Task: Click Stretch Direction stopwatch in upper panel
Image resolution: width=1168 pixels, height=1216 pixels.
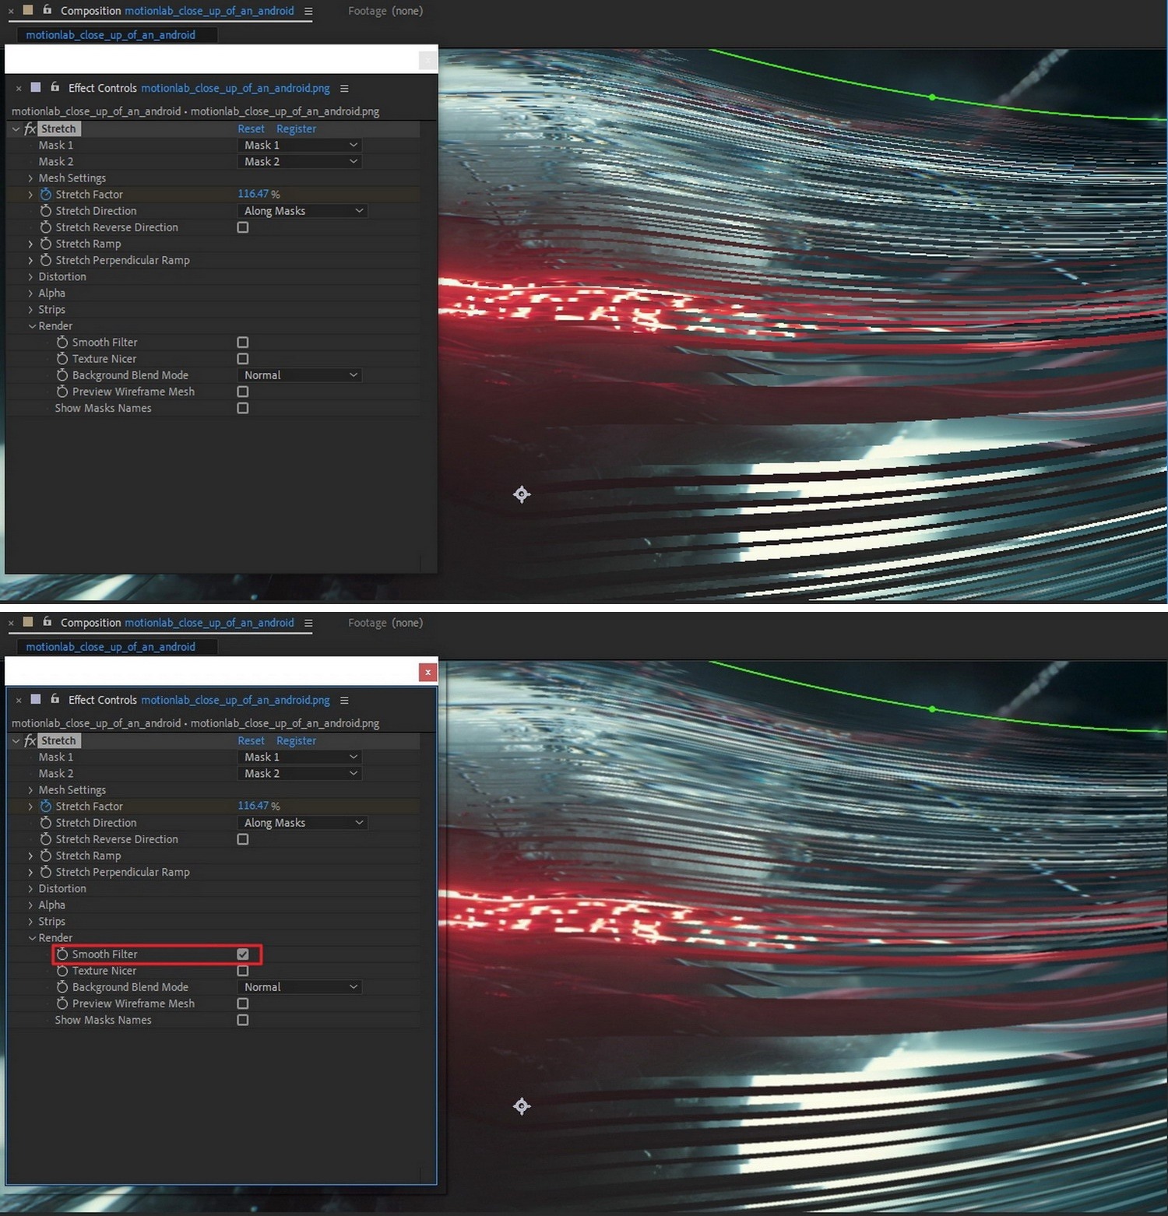Action: 46,211
